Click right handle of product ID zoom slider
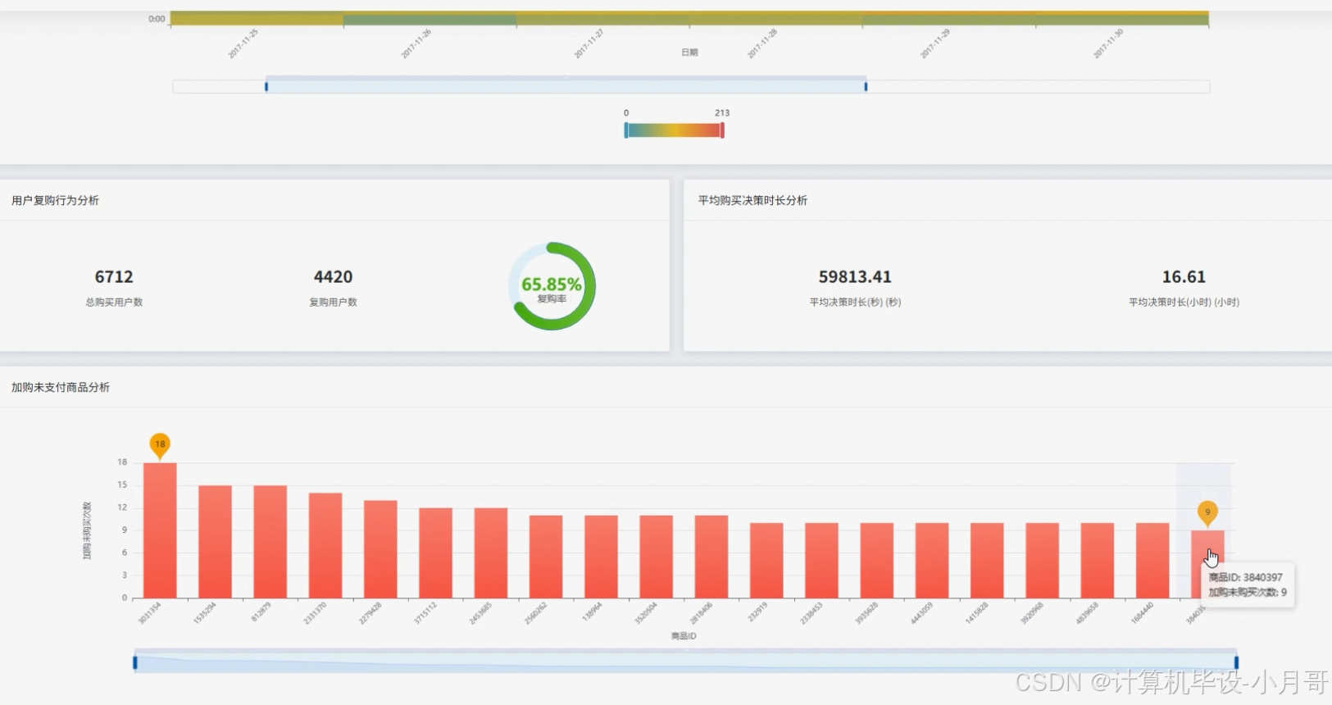Screen dimensions: 1332x705 point(1236,662)
